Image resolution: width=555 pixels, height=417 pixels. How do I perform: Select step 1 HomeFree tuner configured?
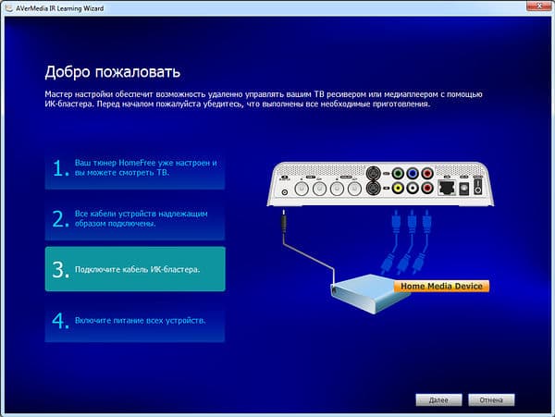pyautogui.click(x=135, y=168)
